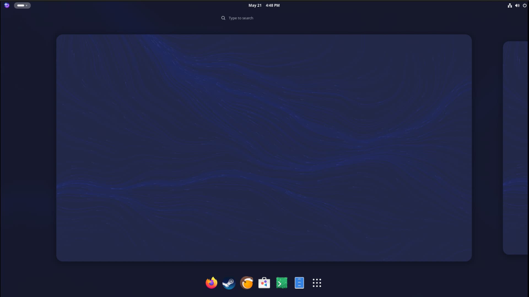Open Steam from the dock
Image resolution: width=529 pixels, height=297 pixels.
coord(229,283)
